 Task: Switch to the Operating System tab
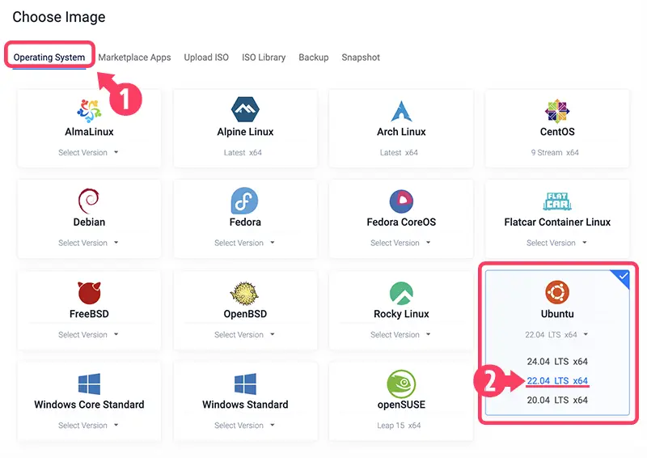tap(49, 57)
